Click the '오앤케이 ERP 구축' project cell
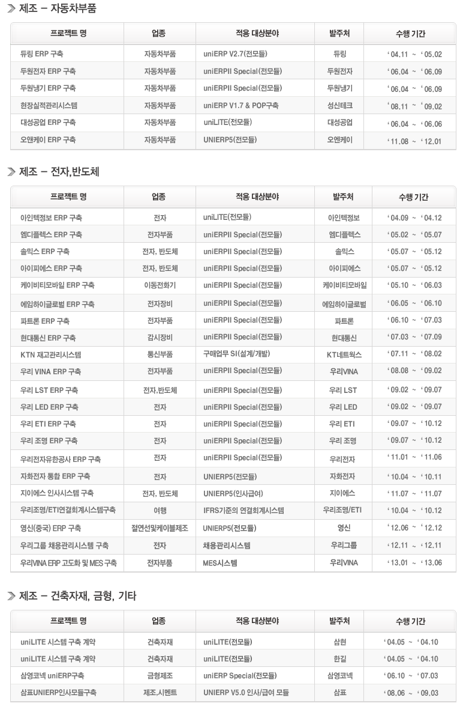 point(48,139)
